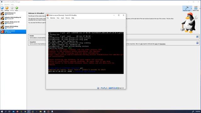Select the running GitLab ce server VM
Image resolution: width=201 pixels, height=113 pixels.
coord(13,32)
